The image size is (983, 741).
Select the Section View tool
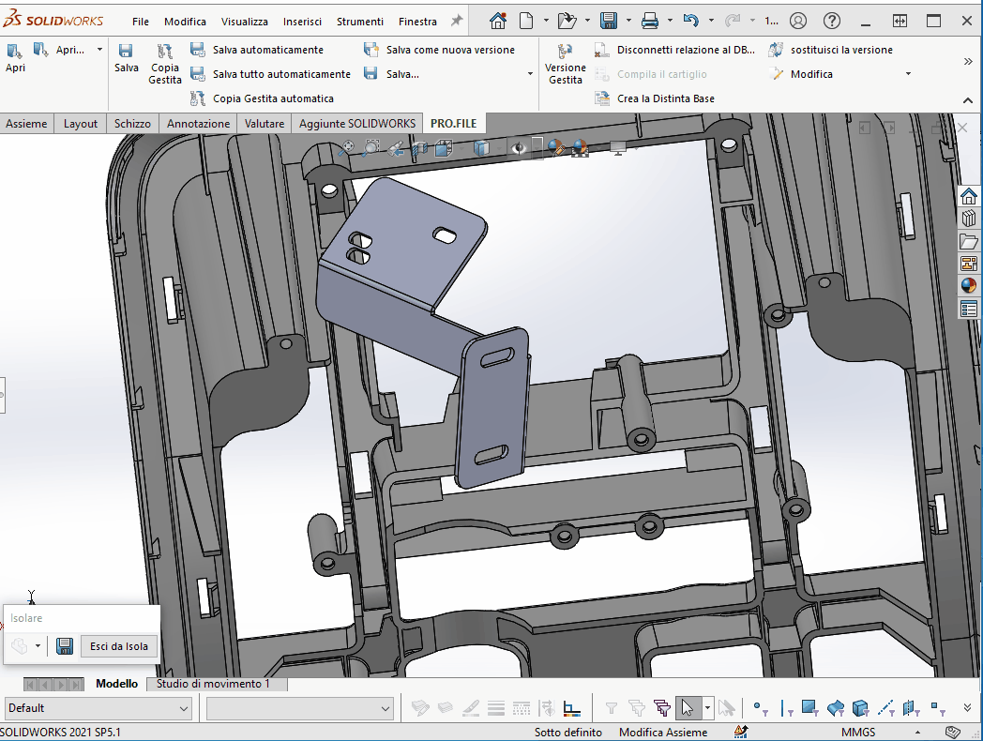coord(420,147)
